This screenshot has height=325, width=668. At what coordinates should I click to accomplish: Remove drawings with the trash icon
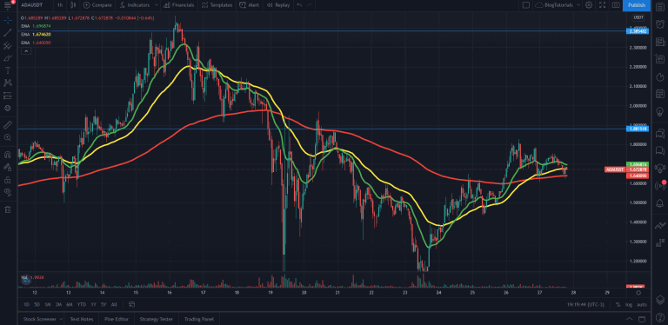pos(7,209)
